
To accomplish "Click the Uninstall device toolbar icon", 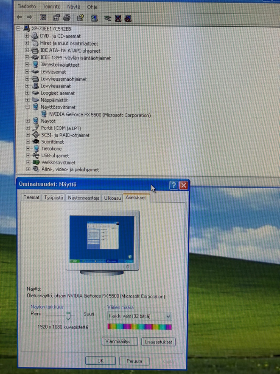I will click(x=118, y=18).
